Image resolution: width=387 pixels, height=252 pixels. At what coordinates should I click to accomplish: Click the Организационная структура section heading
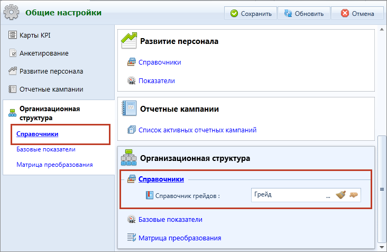tap(195, 158)
